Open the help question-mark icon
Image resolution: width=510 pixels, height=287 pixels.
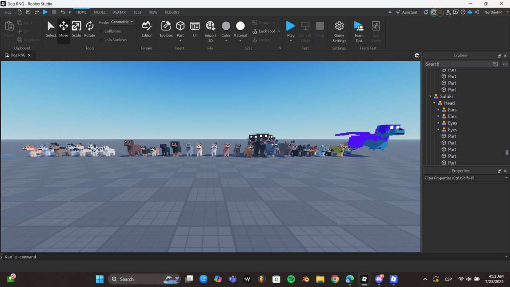tap(462, 12)
